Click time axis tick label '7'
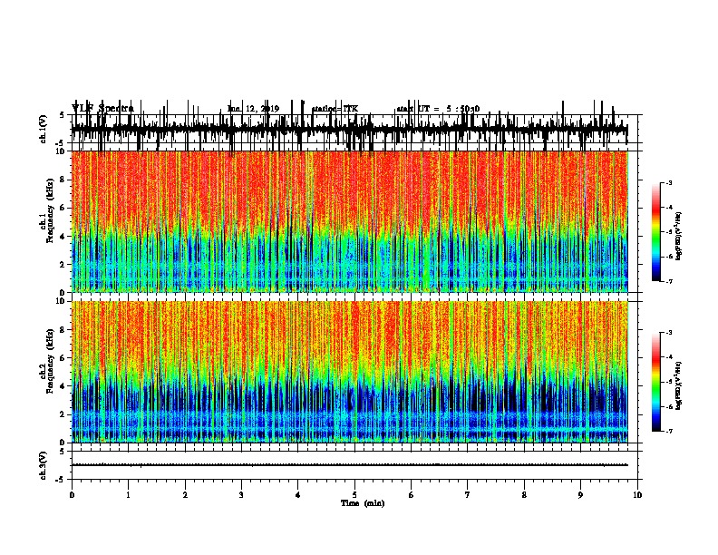 [468, 495]
